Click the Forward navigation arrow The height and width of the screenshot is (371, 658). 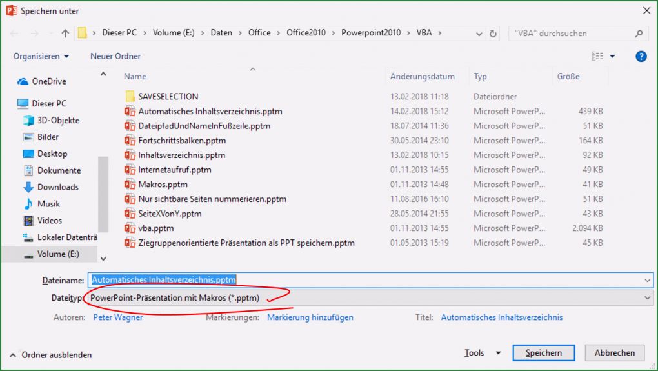(34, 33)
